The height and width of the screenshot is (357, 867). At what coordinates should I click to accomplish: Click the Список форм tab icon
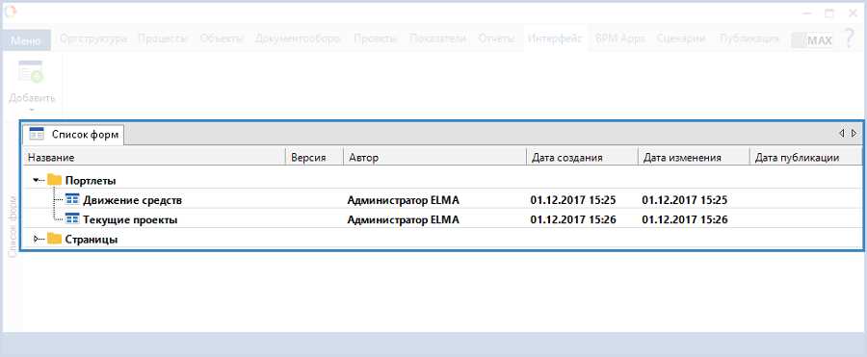tap(37, 134)
